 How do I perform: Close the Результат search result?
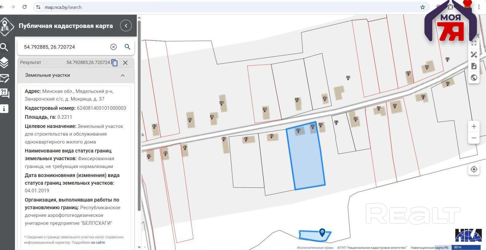pos(125,63)
